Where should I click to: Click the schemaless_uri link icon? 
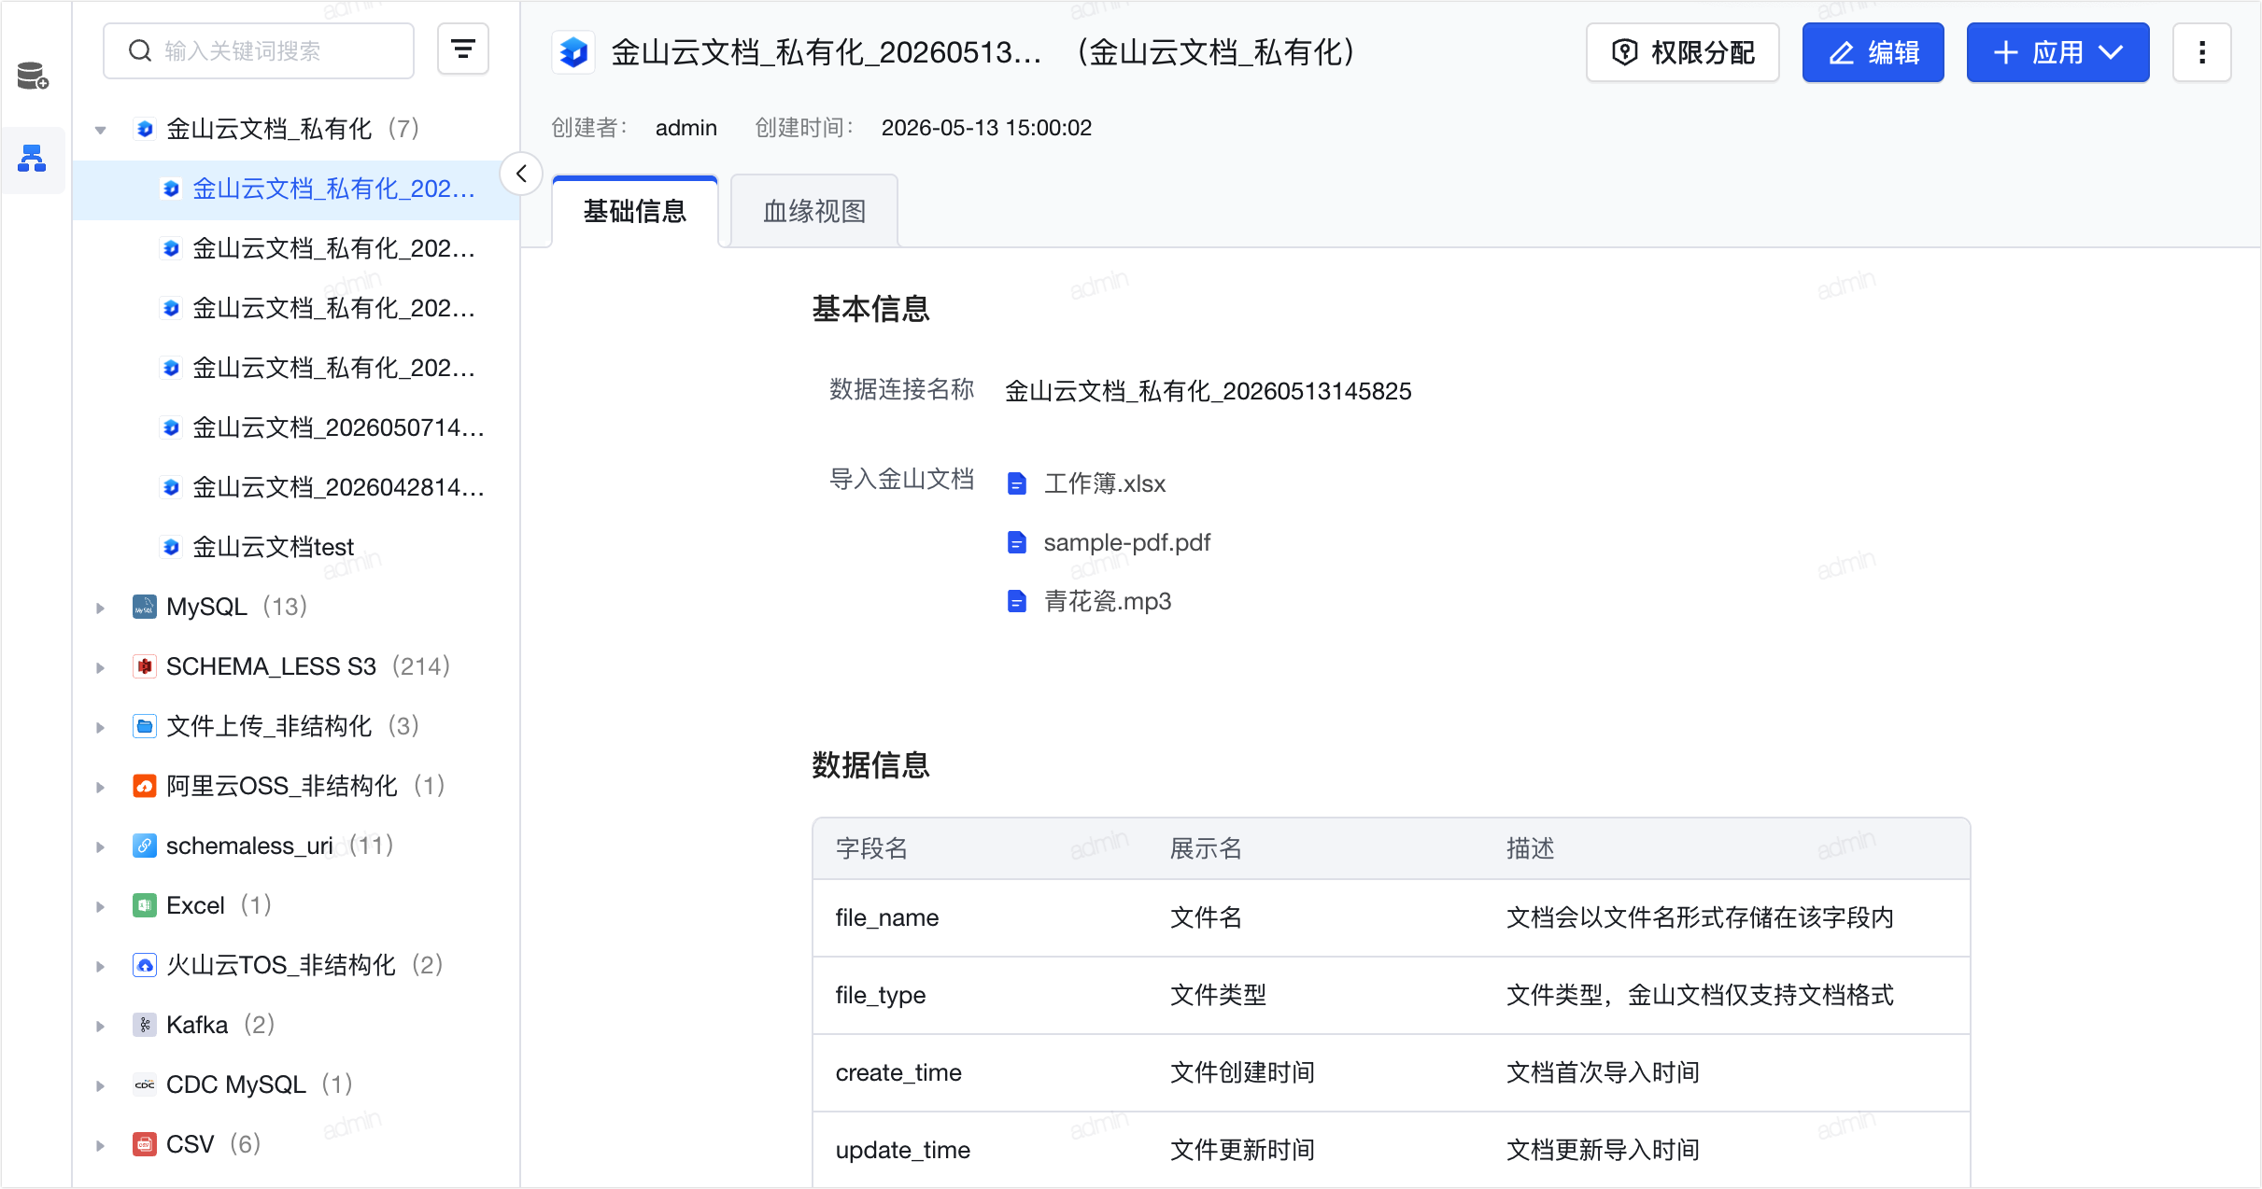tap(145, 846)
